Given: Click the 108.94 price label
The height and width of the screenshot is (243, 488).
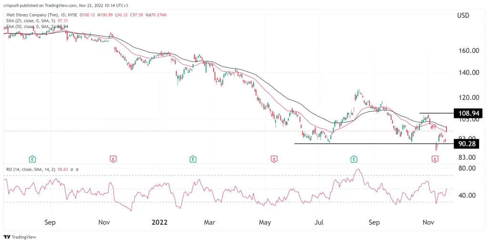Looking at the screenshot, I should [468, 113].
